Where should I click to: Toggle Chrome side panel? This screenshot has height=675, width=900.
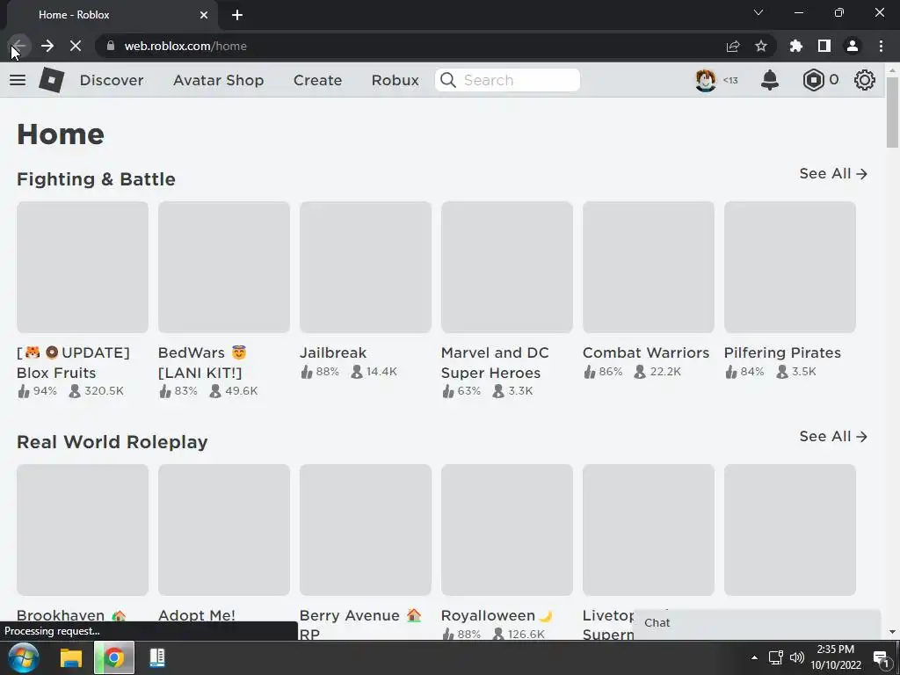tap(824, 46)
